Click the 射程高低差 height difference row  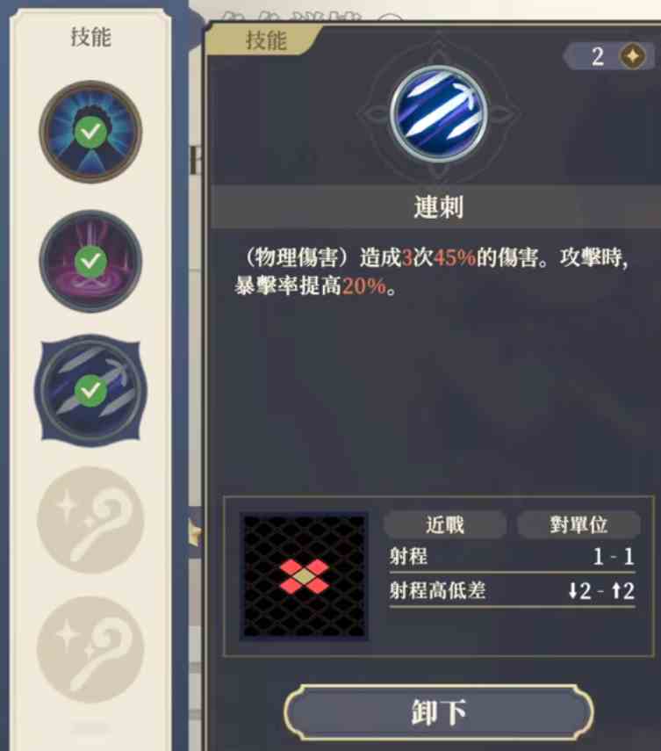(512, 590)
